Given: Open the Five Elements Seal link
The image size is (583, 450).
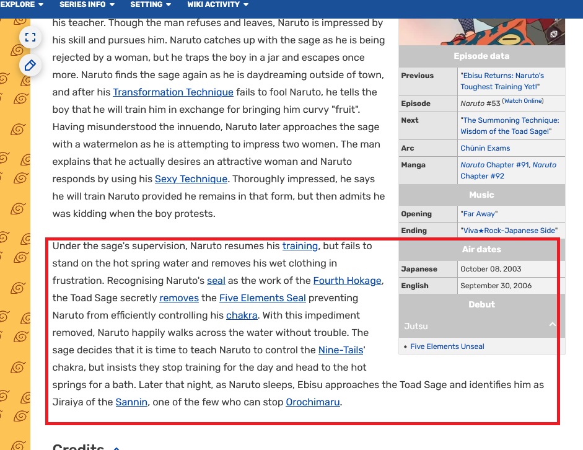Looking at the screenshot, I should 263,298.
